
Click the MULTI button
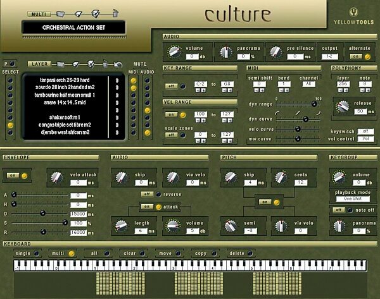(39, 14)
